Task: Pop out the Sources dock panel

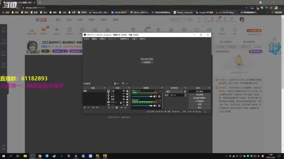Action: (x=129, y=88)
